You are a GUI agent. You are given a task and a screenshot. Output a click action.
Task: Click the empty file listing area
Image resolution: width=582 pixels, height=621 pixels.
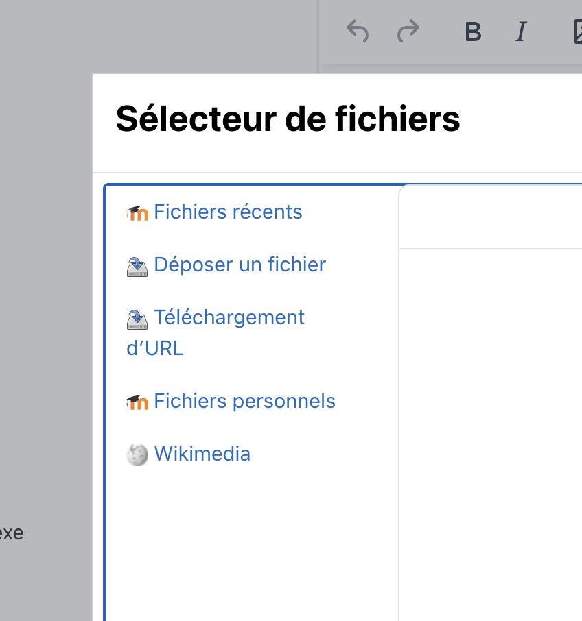(x=491, y=435)
